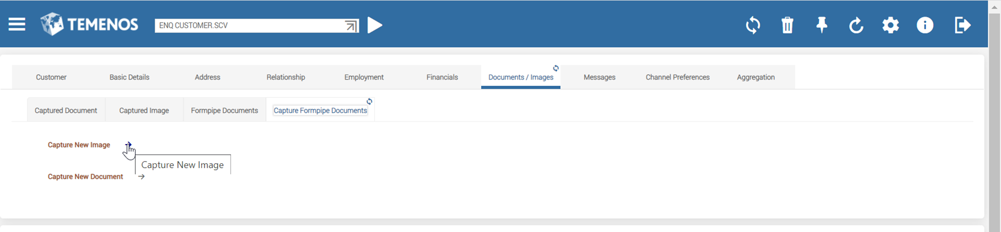Image resolution: width=1001 pixels, height=232 pixels.
Task: Click the ENQ CUSTOMER.SCV command field
Action: tap(248, 25)
